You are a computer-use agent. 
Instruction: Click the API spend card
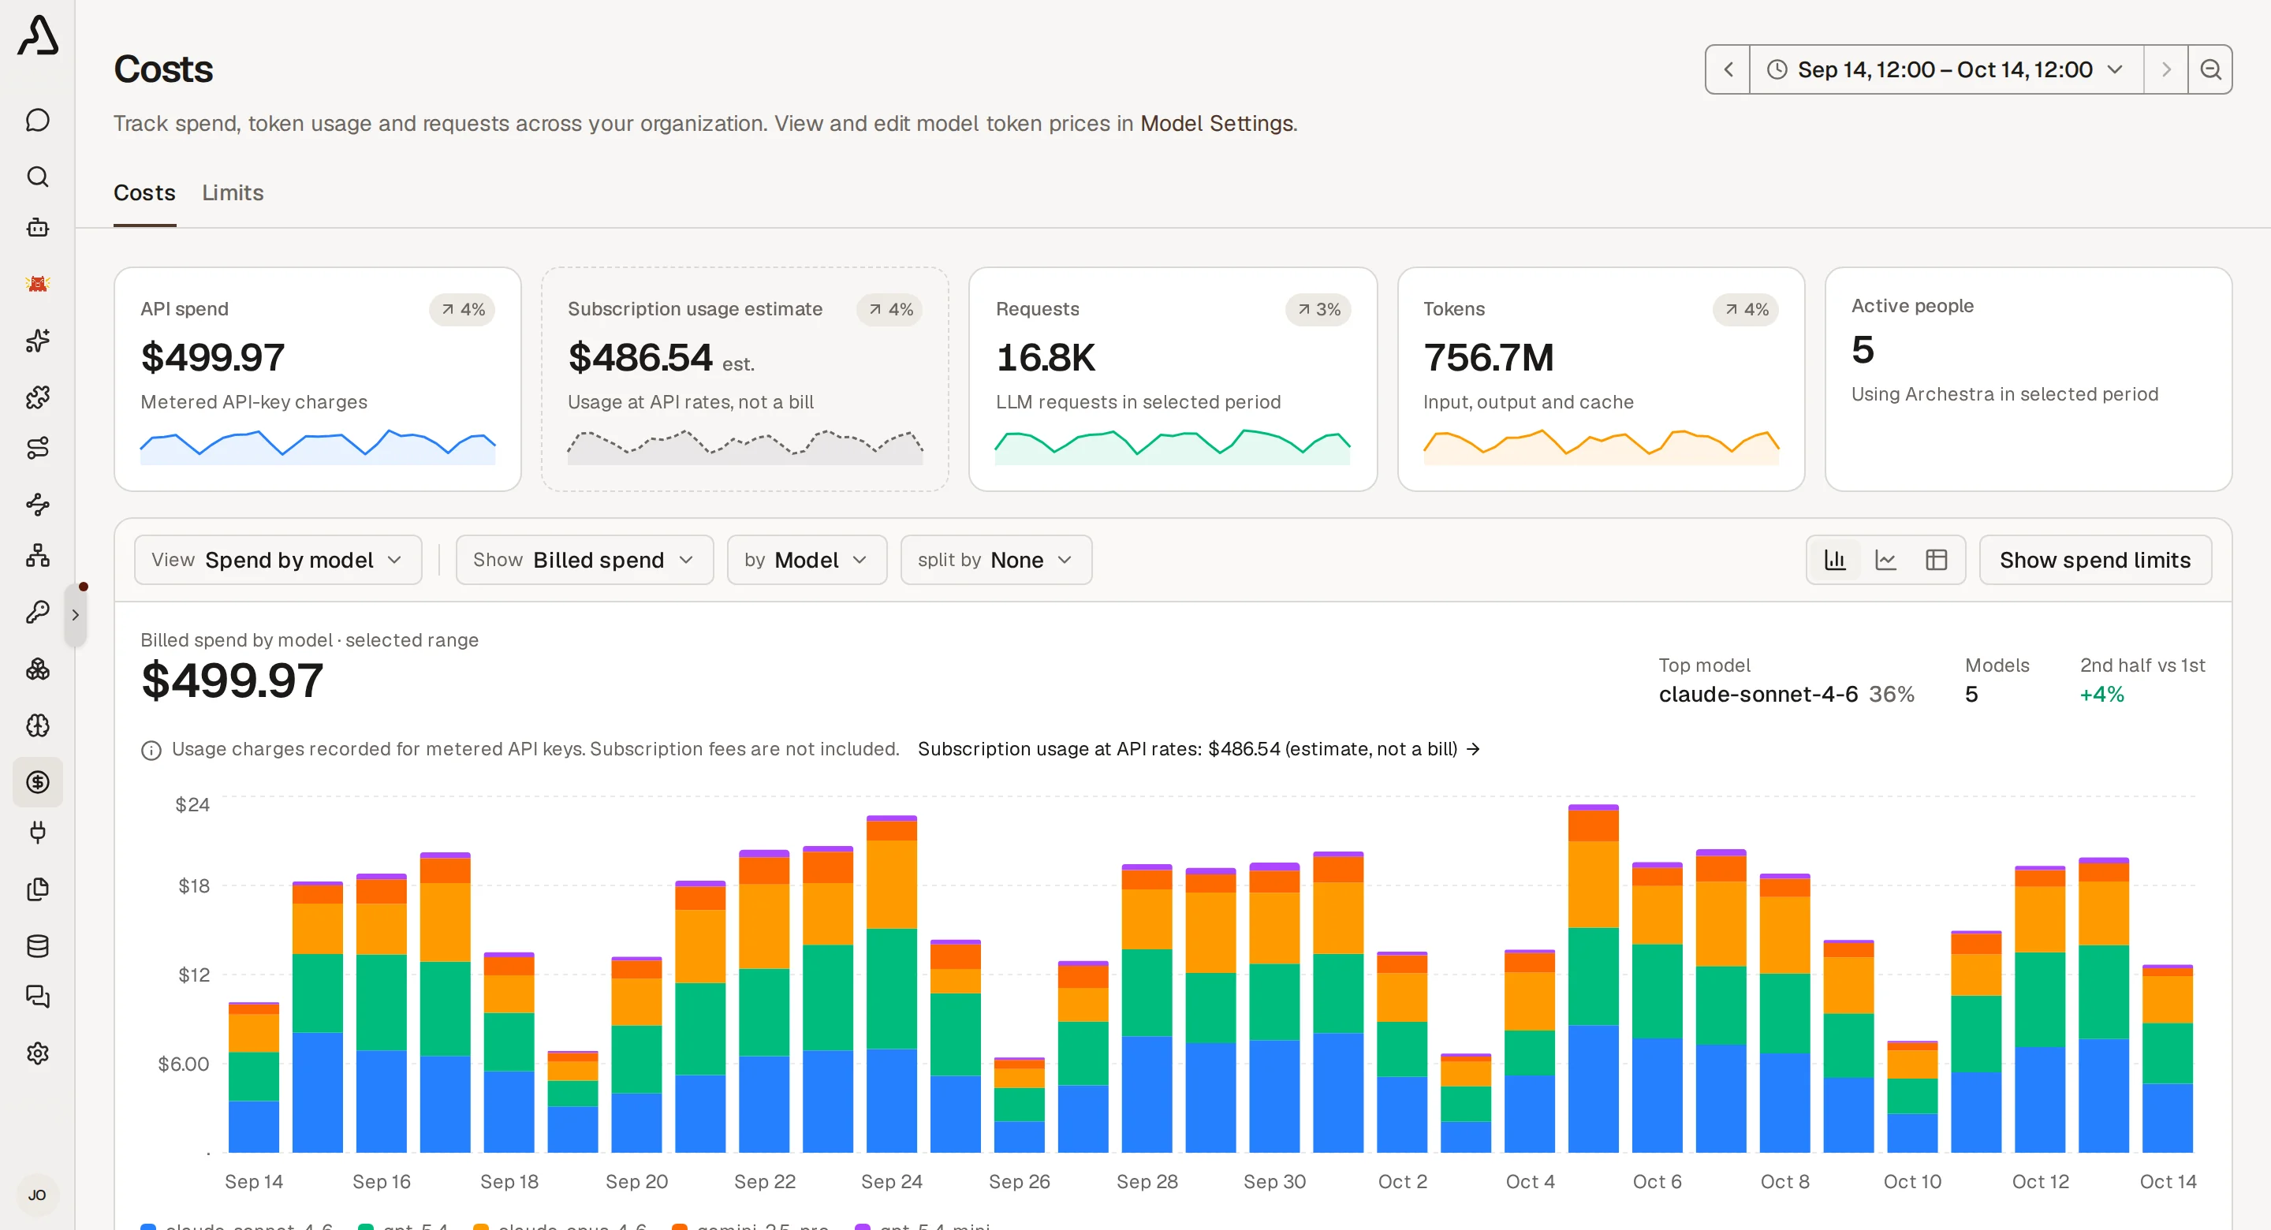[x=317, y=379]
